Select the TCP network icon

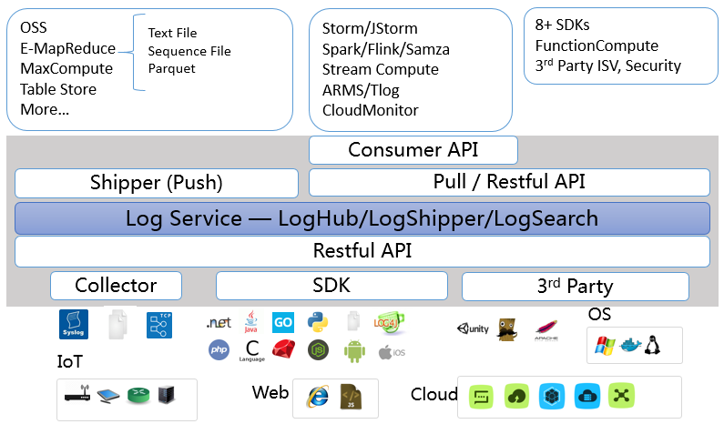tap(159, 325)
